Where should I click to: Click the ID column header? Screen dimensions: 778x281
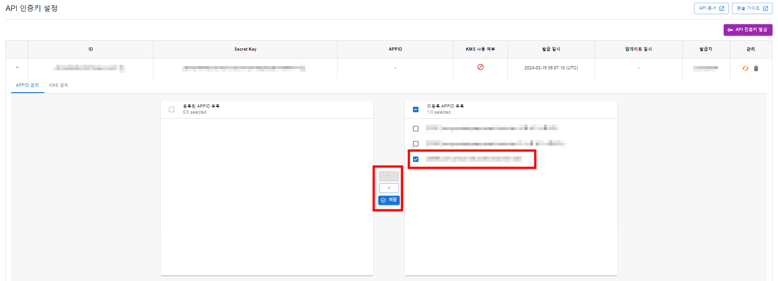coord(90,49)
